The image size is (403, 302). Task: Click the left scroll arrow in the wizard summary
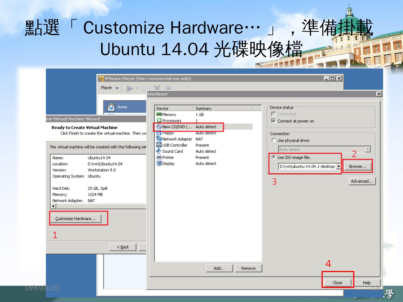coord(53,206)
